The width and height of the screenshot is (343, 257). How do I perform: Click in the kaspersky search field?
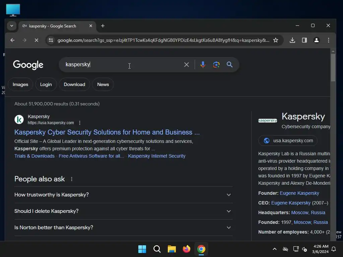click(x=123, y=65)
